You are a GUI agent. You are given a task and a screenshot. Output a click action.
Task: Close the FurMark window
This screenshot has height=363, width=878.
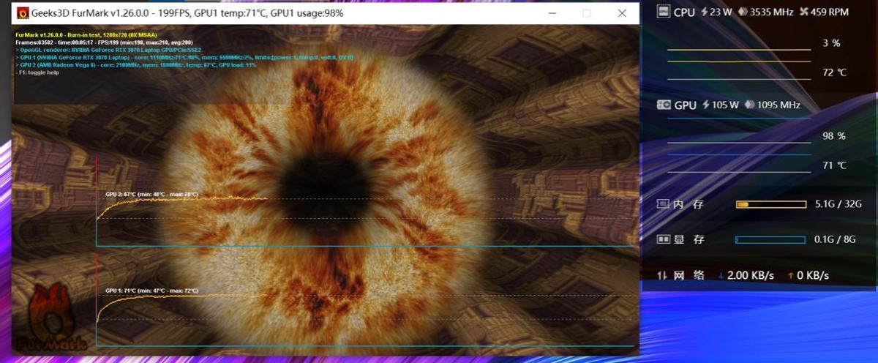pos(621,13)
